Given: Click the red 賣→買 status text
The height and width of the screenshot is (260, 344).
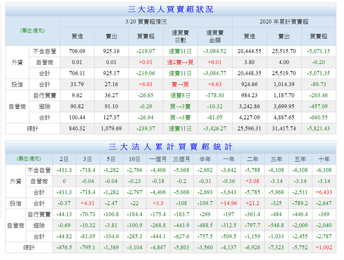Looking at the screenshot, I should point(180,84).
